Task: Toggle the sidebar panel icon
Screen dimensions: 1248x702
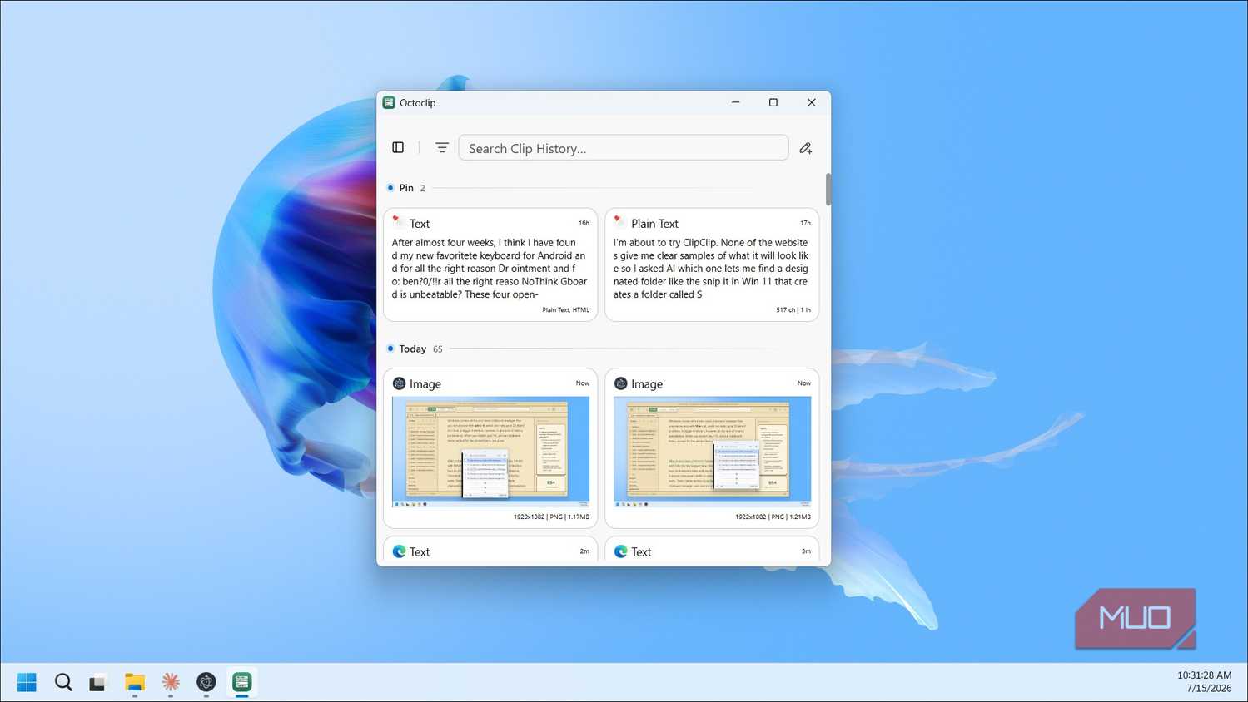Action: coord(398,147)
